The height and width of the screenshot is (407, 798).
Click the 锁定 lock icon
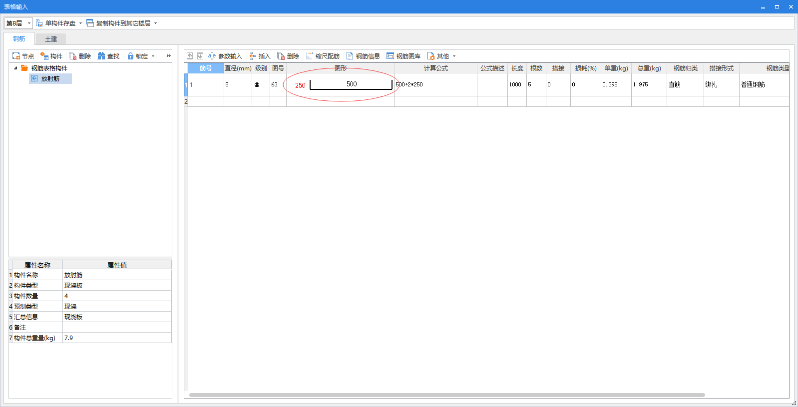[130, 56]
